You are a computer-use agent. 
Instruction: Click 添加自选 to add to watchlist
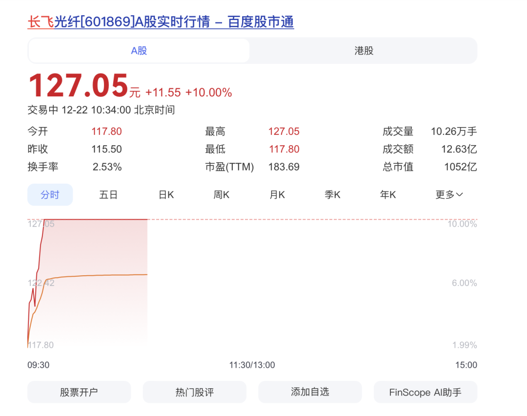click(310, 392)
